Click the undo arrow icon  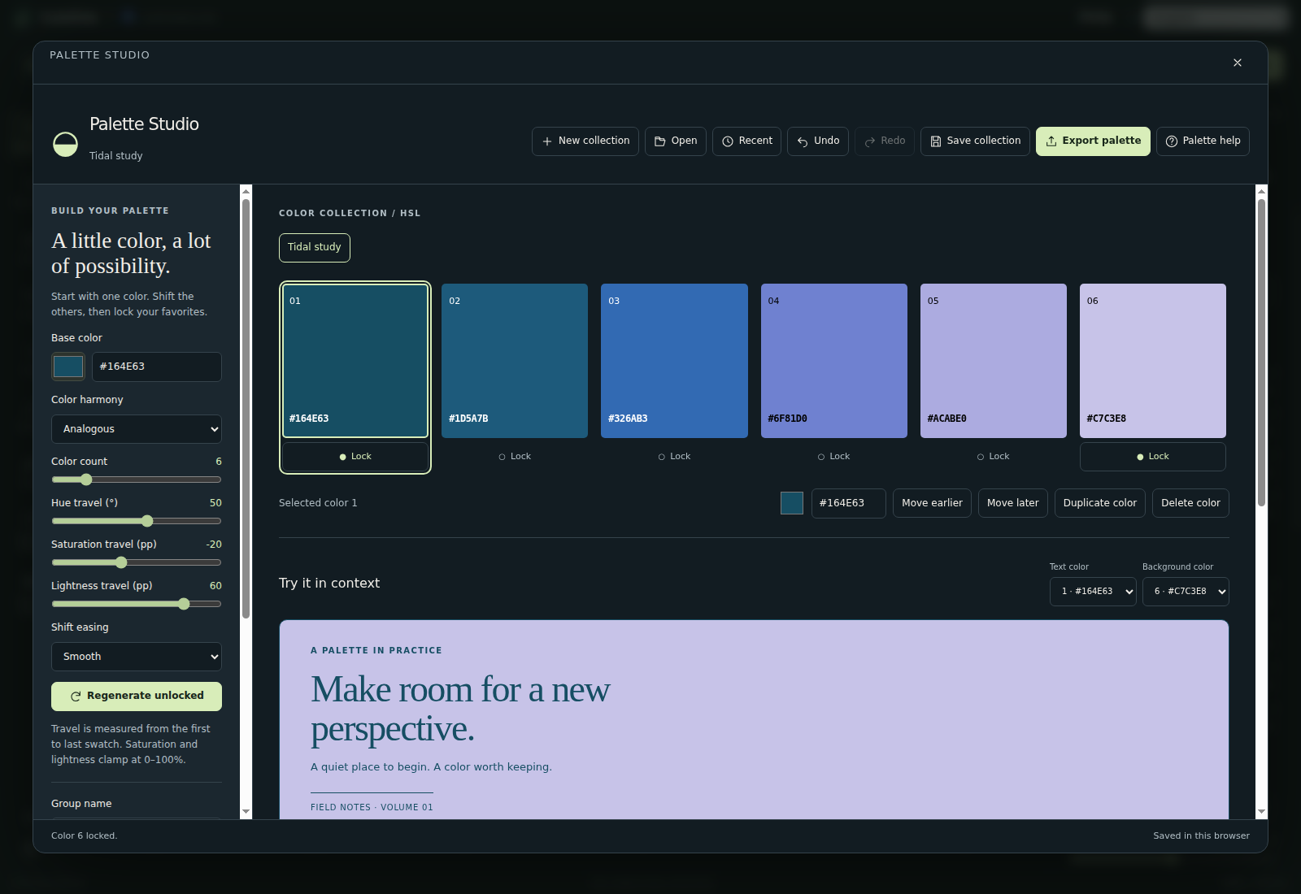coord(803,141)
